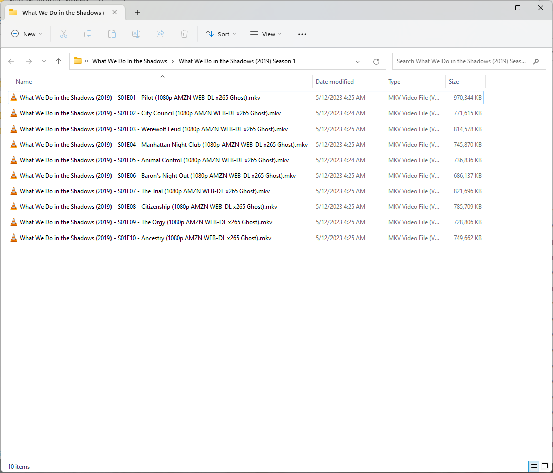
Task: Click the VLC icon for S01E07 The Trial
Action: pos(14,191)
